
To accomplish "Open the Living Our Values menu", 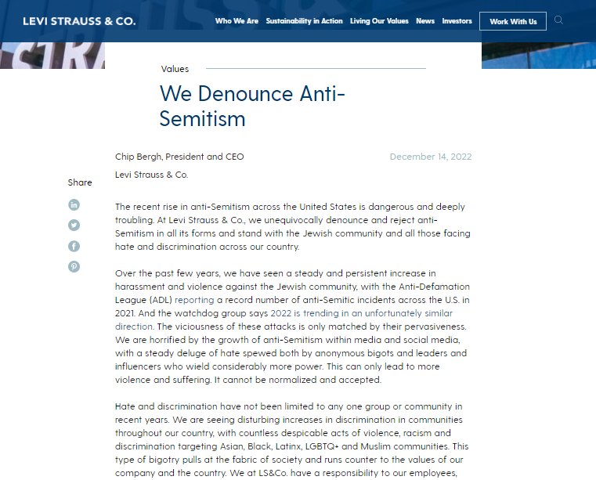I will (x=379, y=21).
